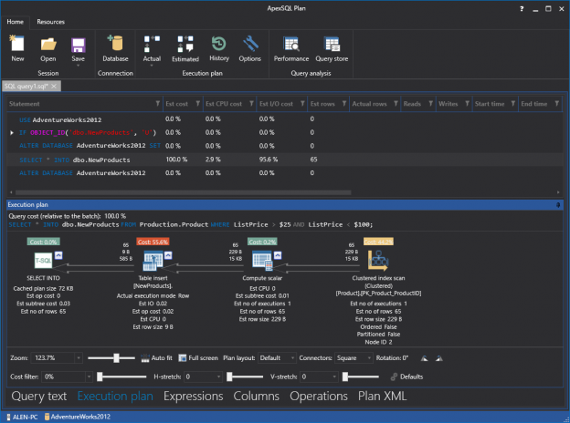Collapse the SELECT INTO node details
Screen dimensions: 570x423
click(x=58, y=255)
